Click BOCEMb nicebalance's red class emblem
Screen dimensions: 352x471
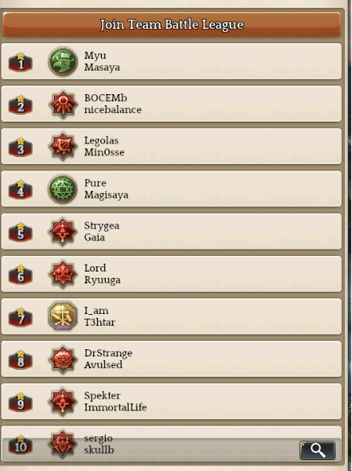63,104
